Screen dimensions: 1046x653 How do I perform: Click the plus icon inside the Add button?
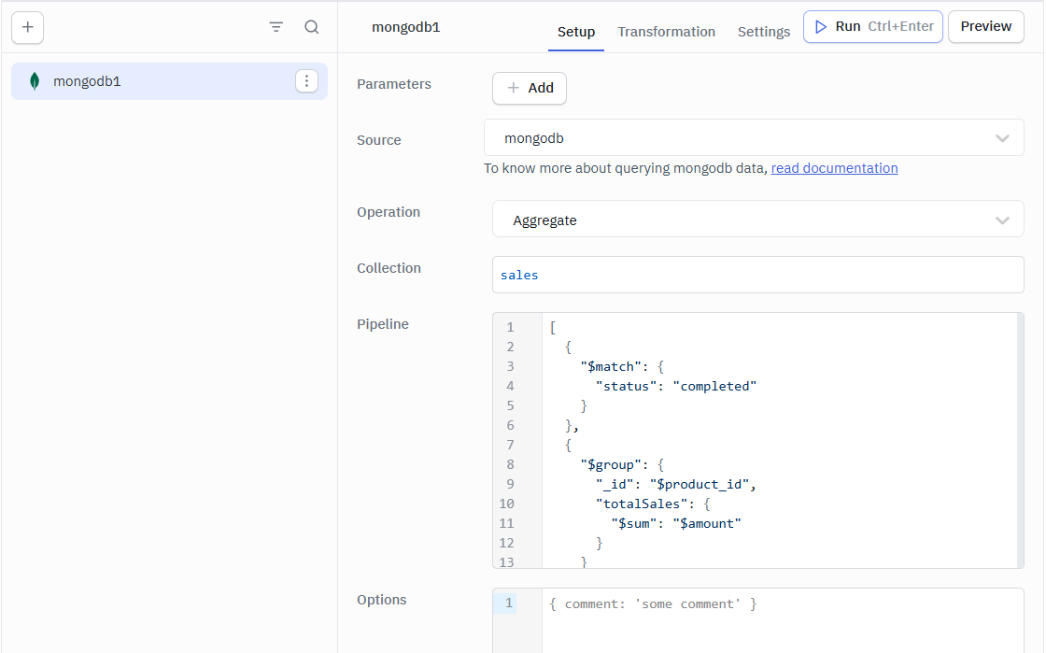click(511, 88)
